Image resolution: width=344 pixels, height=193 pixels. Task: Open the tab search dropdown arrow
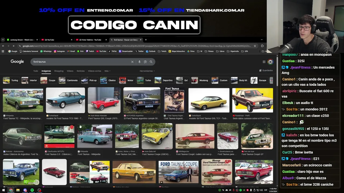3,40
